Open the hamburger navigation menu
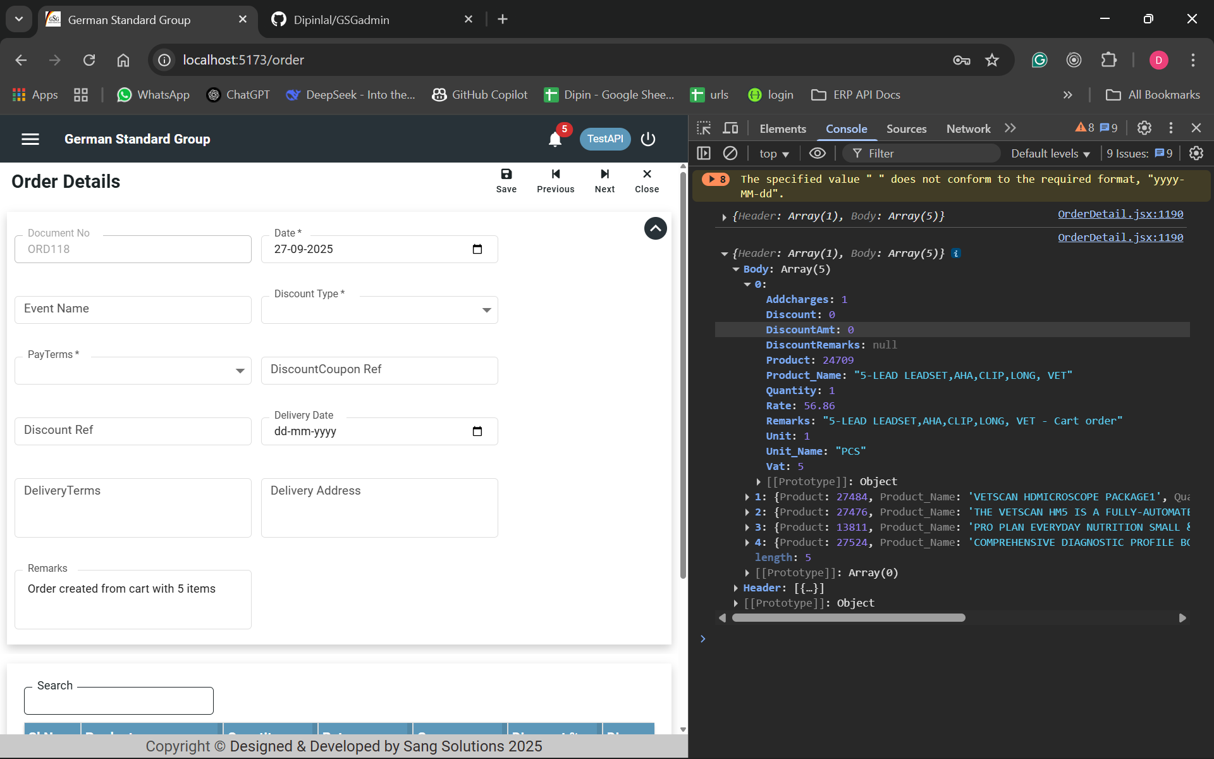This screenshot has height=759, width=1214. [30, 139]
